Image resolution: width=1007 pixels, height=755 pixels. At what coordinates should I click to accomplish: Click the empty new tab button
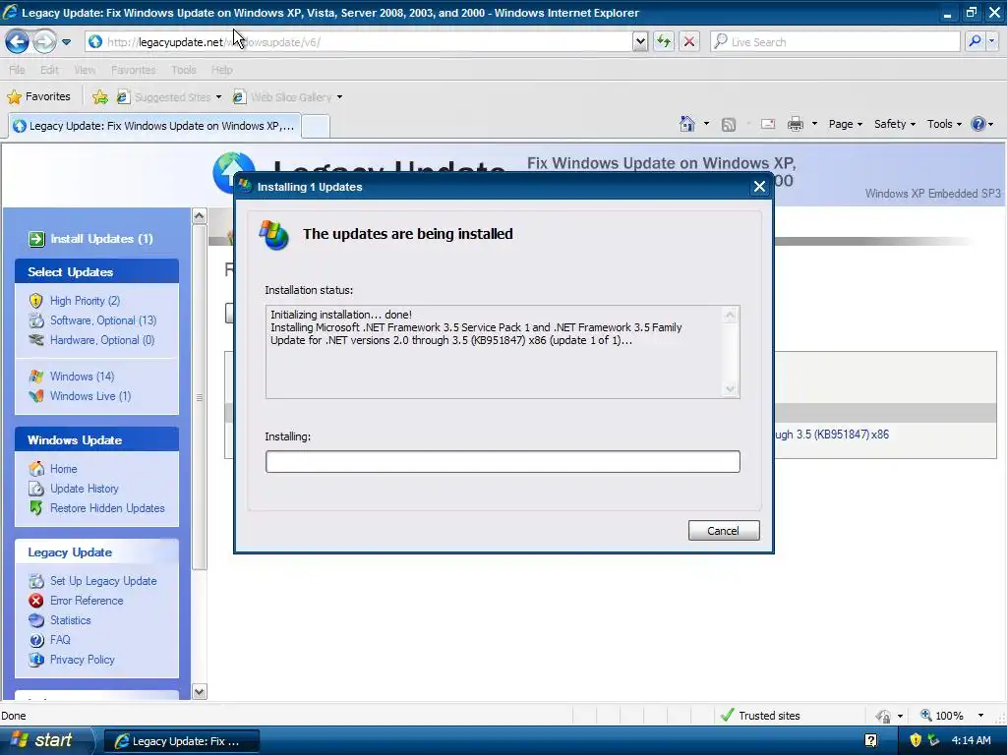316,127
